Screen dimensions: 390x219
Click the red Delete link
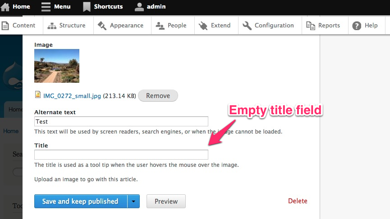pos(298,201)
